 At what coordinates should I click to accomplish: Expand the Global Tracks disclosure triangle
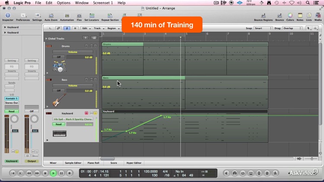46,38
